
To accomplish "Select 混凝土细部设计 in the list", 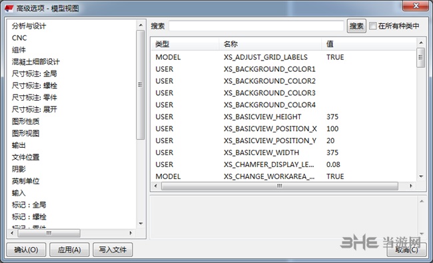I will pos(35,62).
